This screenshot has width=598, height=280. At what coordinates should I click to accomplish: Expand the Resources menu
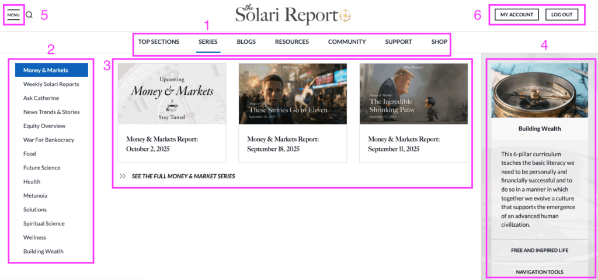tap(292, 42)
